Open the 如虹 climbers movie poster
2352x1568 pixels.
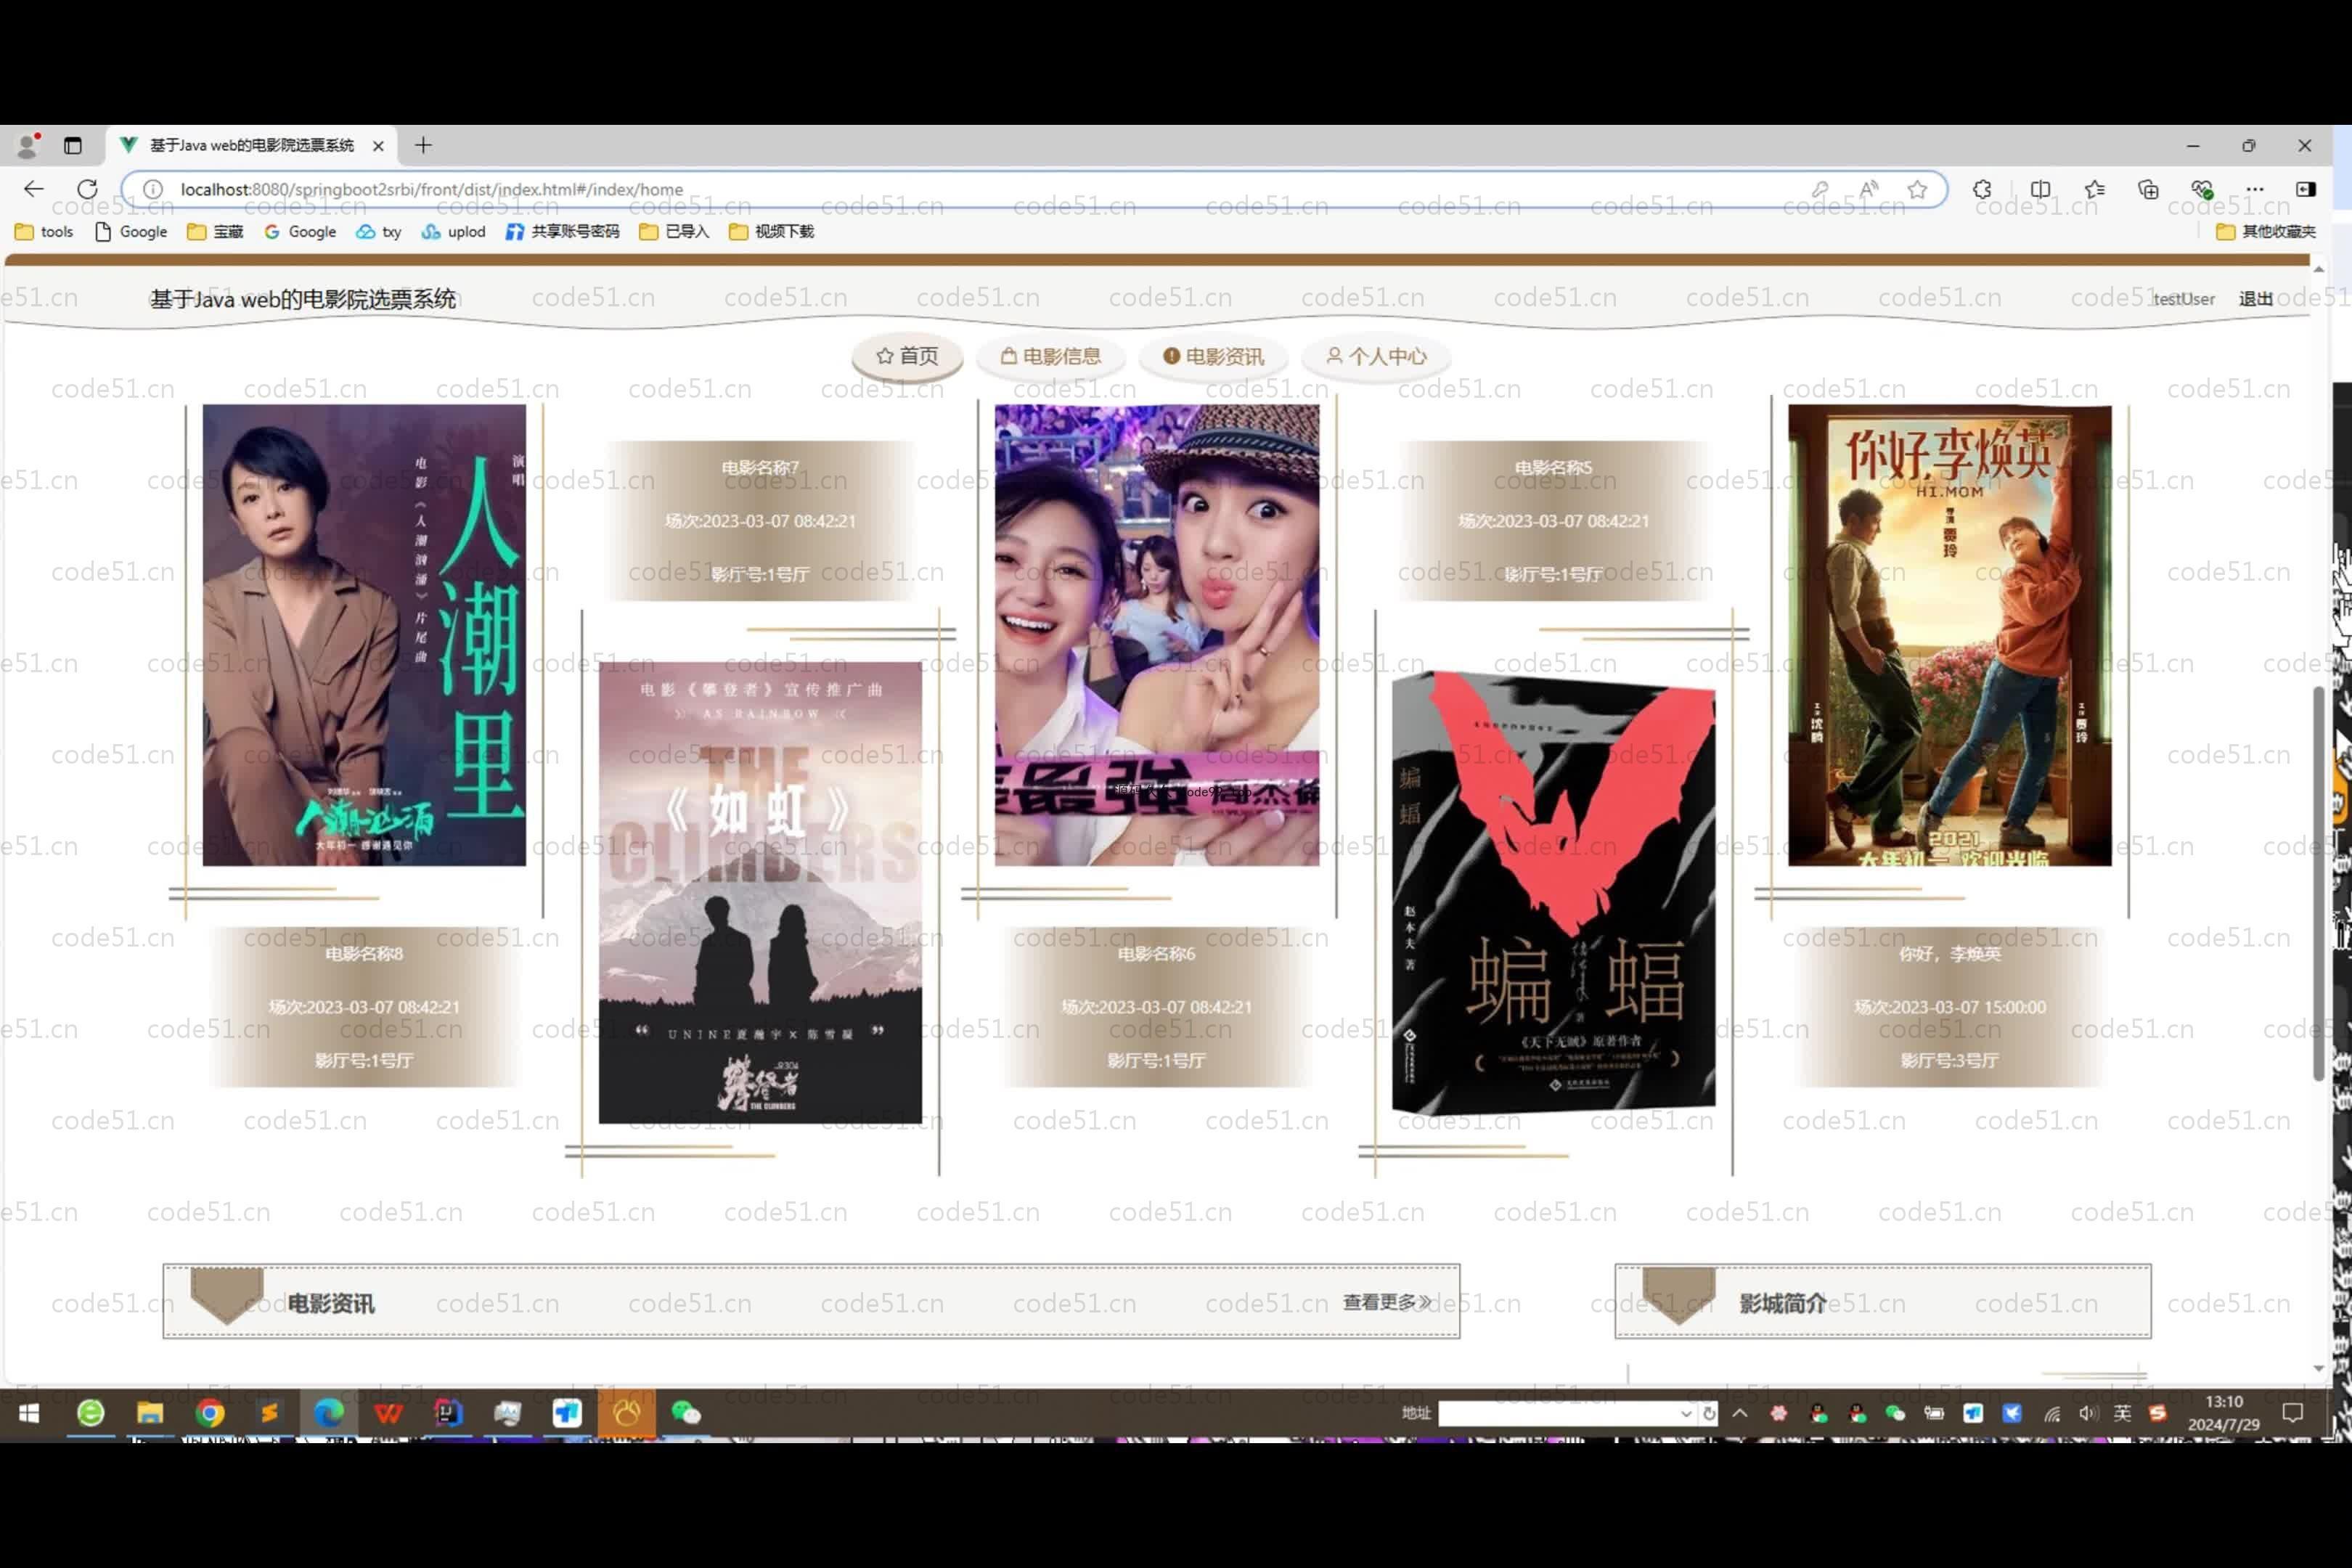pyautogui.click(x=760, y=892)
